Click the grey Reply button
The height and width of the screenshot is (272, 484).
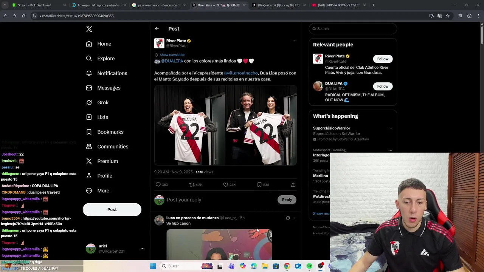click(x=287, y=200)
